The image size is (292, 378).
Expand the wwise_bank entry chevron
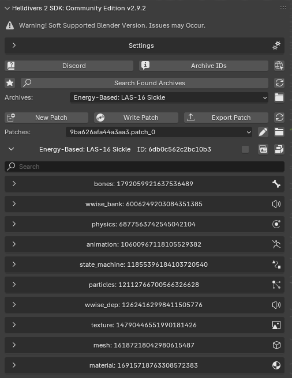point(14,204)
